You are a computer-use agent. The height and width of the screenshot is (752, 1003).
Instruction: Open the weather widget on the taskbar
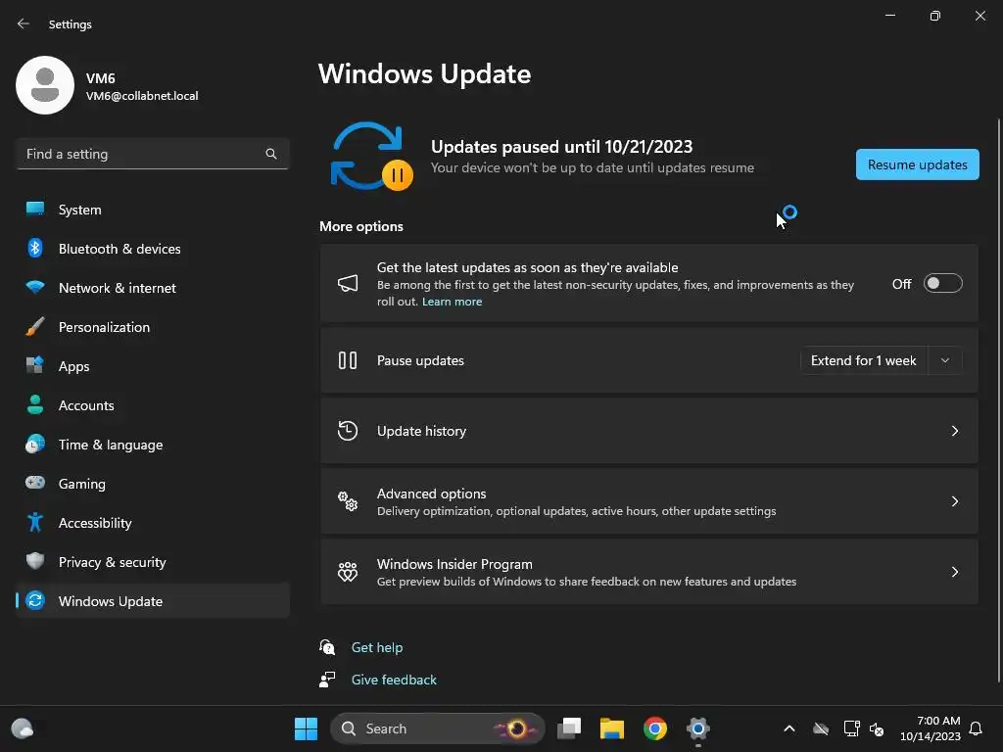point(23,728)
